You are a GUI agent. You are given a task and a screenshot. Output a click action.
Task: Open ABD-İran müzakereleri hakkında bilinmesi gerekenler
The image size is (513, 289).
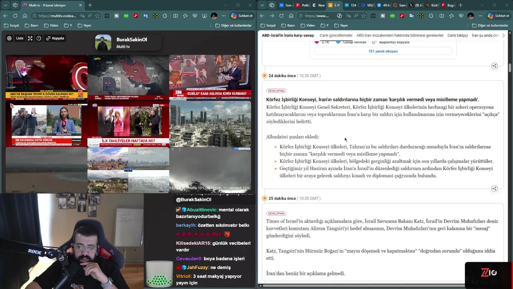[400, 35]
